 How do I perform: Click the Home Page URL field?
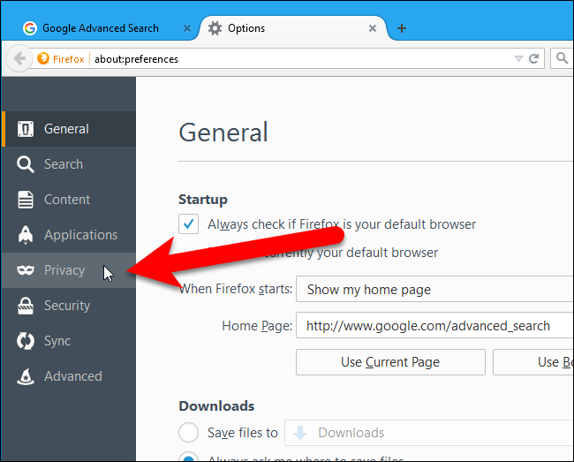[x=434, y=325]
